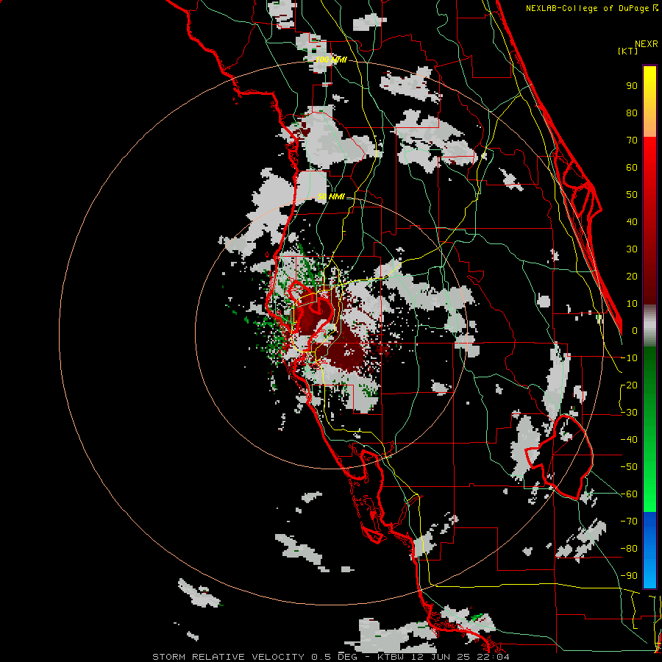The height and width of the screenshot is (662, 662).
Task: Click the 100 NMI range ring label
Action: pos(331,60)
